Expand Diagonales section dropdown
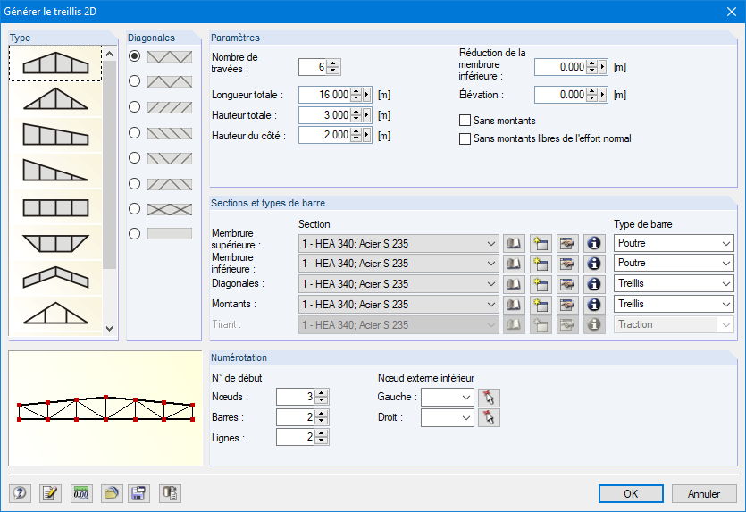The height and width of the screenshot is (512, 746). tap(491, 284)
